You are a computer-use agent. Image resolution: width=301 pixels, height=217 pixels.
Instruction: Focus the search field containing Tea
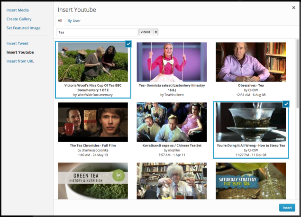click(x=97, y=32)
